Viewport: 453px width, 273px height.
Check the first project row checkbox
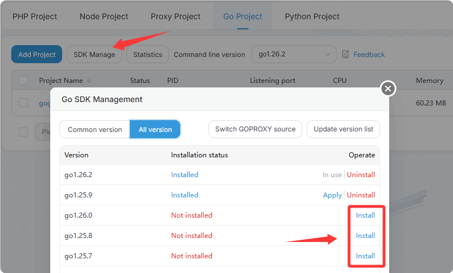click(x=23, y=103)
